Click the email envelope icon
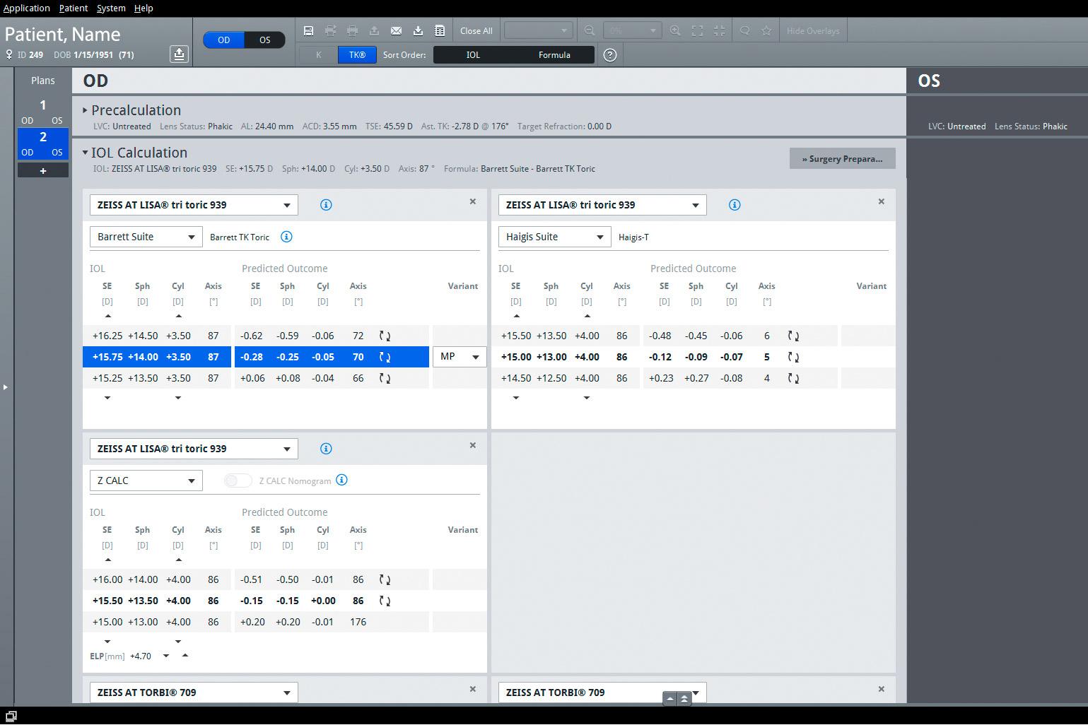Viewport: 1088px width, 725px height. (396, 30)
